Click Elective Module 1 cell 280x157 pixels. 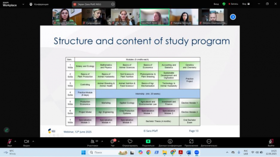point(189,103)
